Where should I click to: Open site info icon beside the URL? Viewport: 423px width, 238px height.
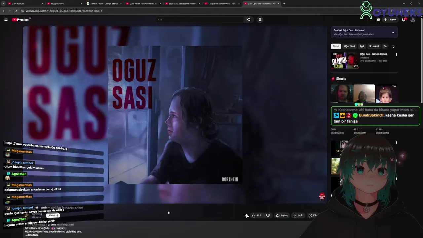click(x=22, y=11)
